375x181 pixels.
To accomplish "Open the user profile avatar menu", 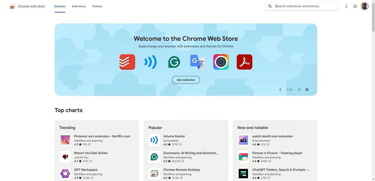I will (364, 6).
